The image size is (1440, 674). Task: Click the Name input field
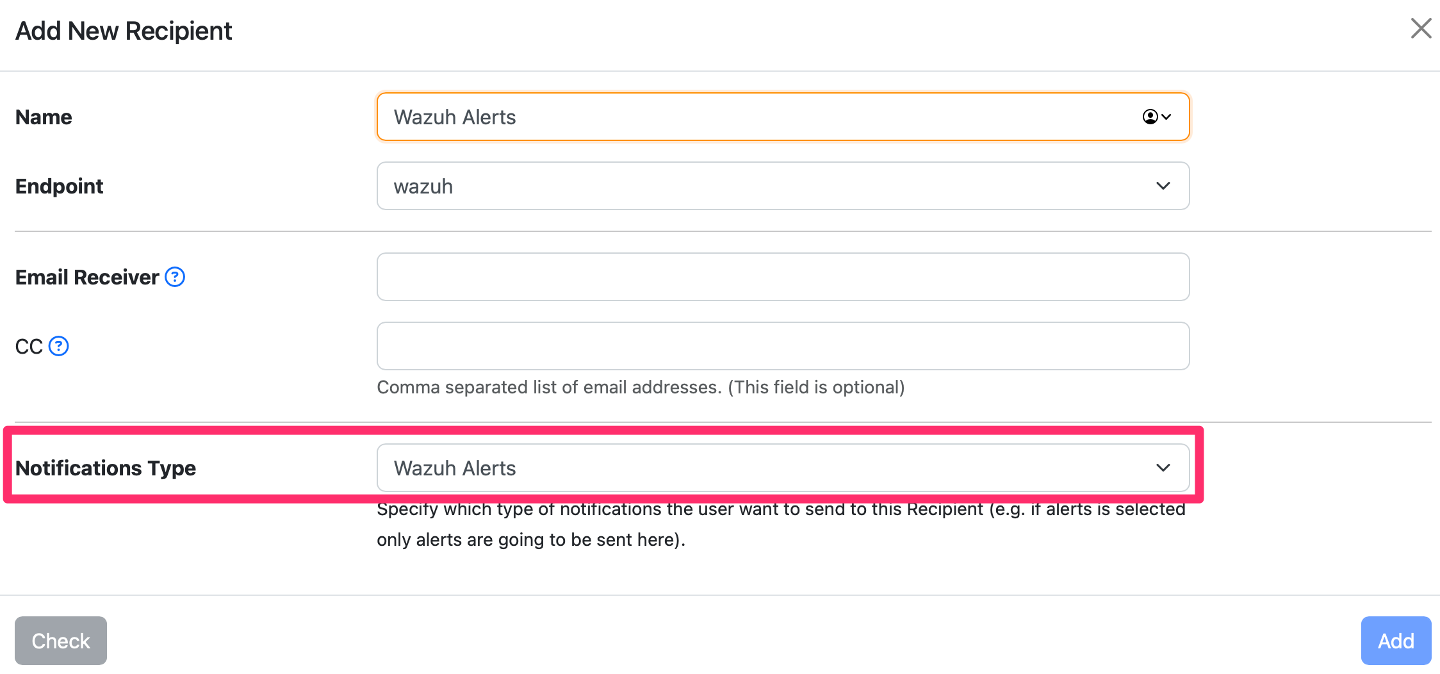click(783, 117)
